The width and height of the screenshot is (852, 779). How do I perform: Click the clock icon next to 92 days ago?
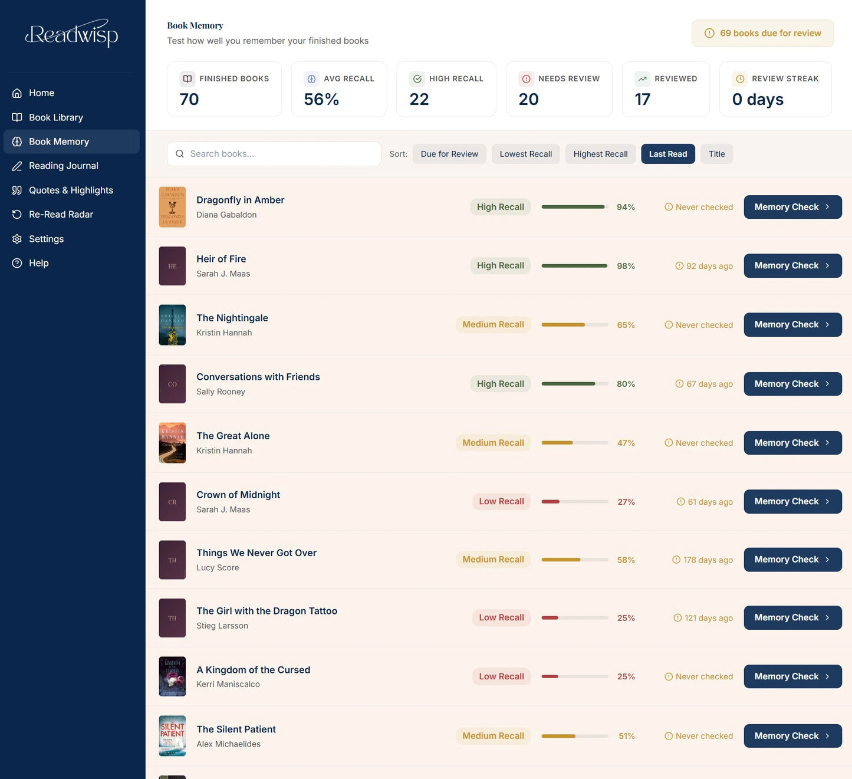[x=679, y=266]
